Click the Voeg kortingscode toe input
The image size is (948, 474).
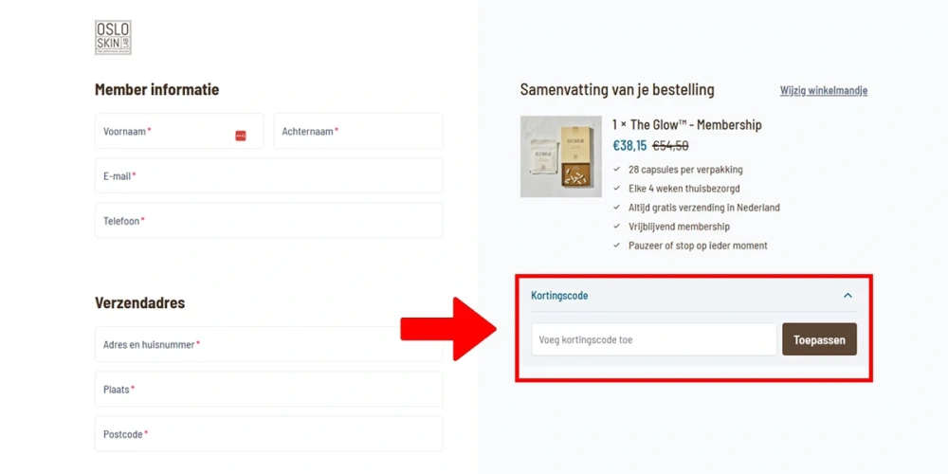point(653,339)
